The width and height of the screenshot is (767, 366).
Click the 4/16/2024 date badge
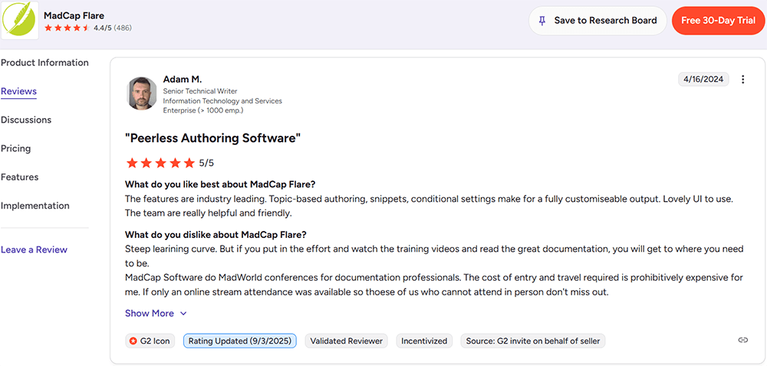(703, 79)
